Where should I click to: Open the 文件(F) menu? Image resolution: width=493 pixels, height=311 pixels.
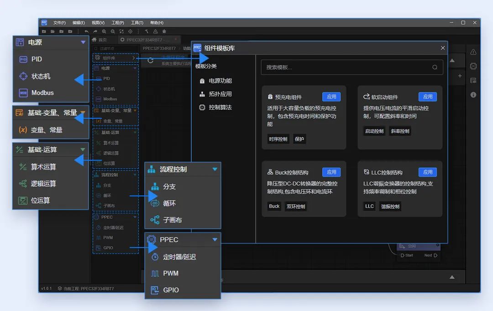[59, 23]
